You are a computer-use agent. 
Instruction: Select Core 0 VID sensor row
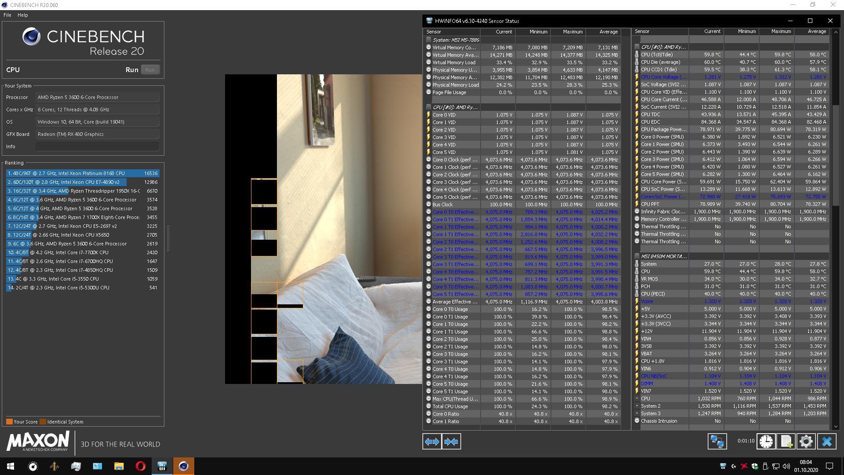point(522,115)
